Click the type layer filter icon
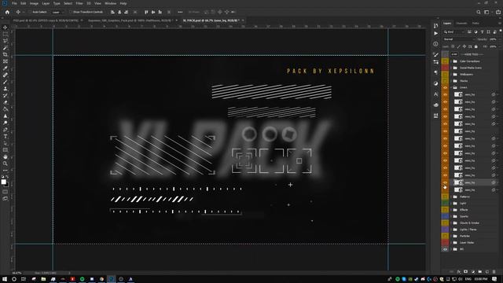 click(x=482, y=31)
